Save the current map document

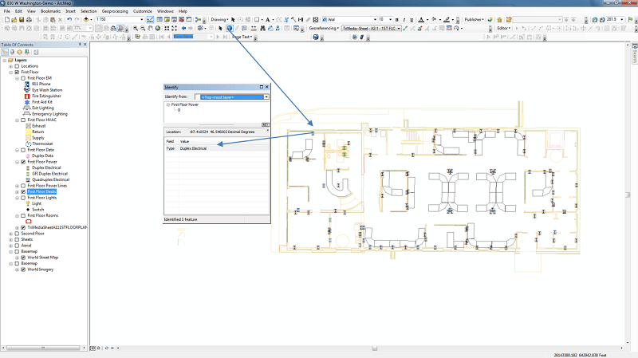click(22, 19)
